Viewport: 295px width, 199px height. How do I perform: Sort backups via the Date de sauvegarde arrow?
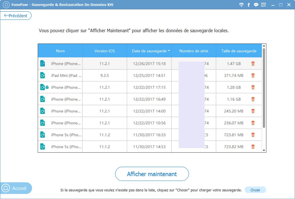pyautogui.click(x=169, y=51)
